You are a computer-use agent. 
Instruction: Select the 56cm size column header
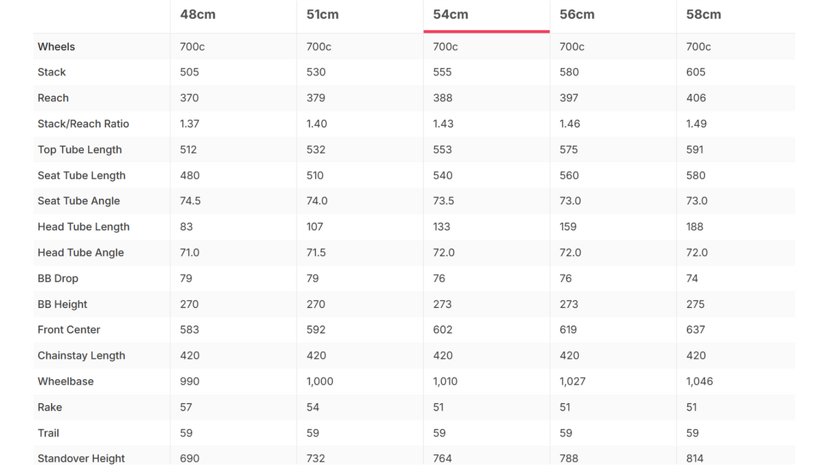[x=577, y=14]
